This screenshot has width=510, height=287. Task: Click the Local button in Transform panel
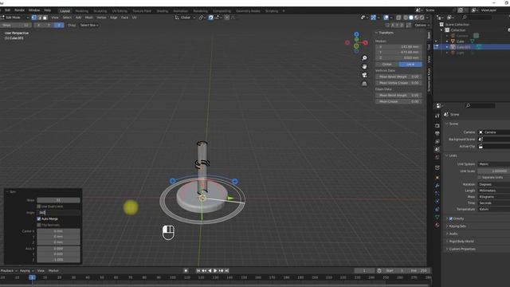click(410, 65)
